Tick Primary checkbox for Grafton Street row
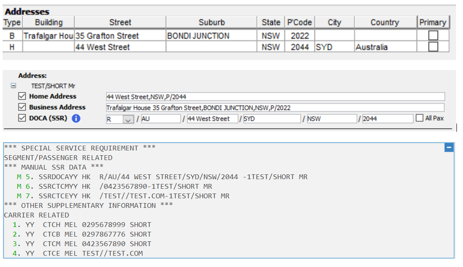 tap(433, 36)
